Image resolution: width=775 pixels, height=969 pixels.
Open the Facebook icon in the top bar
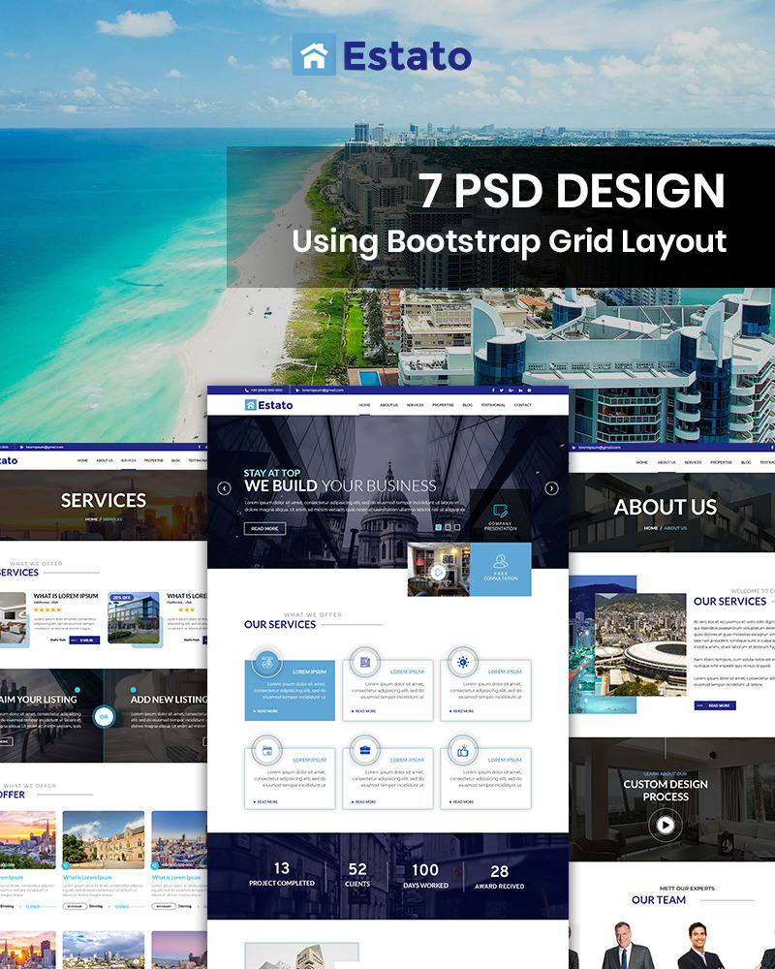(494, 390)
